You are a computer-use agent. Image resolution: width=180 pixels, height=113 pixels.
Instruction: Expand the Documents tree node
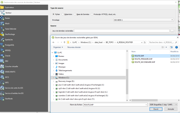(53, 60)
